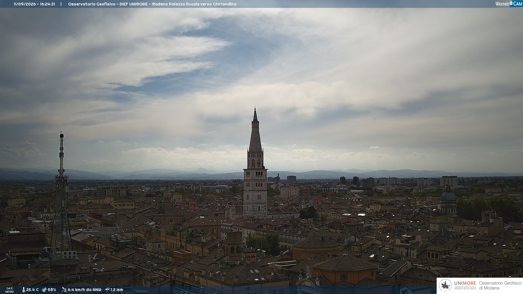Click the wind anemometer icon
Viewport: 523px width, 294px height.
pyautogui.click(x=64, y=290)
